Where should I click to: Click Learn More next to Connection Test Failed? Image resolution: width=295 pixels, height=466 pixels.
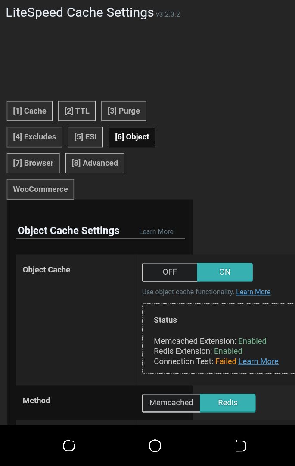tap(258, 361)
